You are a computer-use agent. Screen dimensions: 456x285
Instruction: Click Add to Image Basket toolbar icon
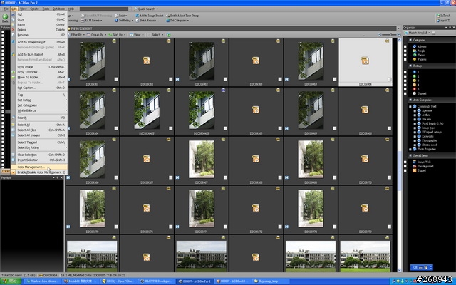click(x=138, y=16)
